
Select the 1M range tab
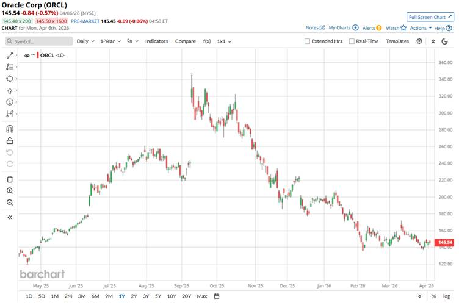(x=55, y=296)
